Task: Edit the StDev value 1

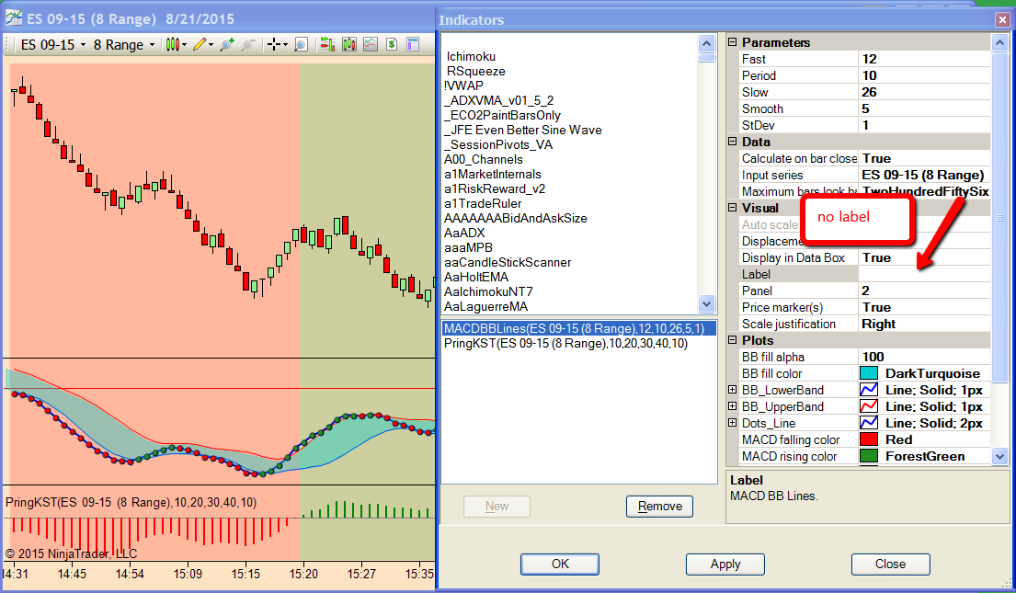Action: [924, 125]
